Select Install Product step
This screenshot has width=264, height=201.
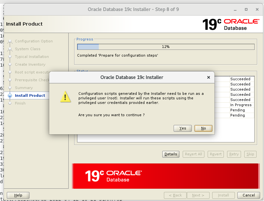(x=30, y=95)
